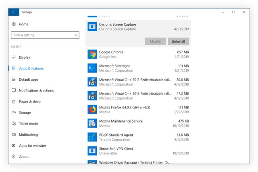Open the Storage settings section

point(25,113)
